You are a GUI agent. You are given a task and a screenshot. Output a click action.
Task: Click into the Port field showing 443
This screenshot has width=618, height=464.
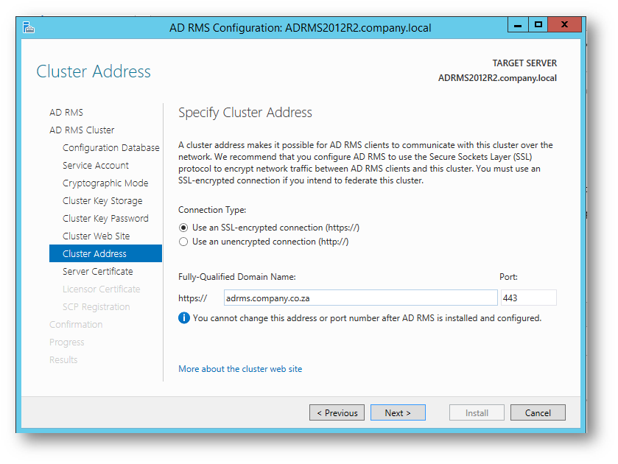click(x=529, y=298)
